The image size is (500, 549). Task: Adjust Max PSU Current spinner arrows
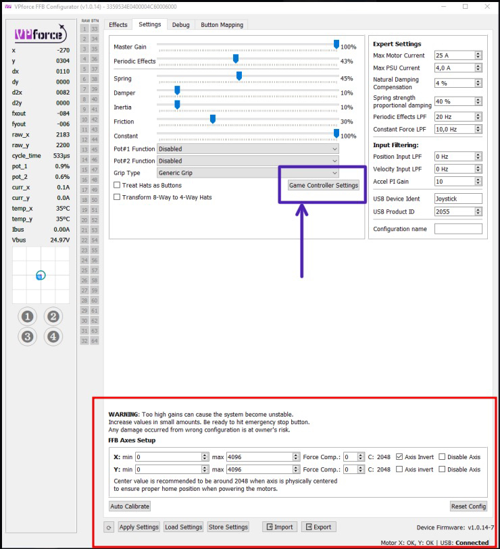(x=478, y=68)
